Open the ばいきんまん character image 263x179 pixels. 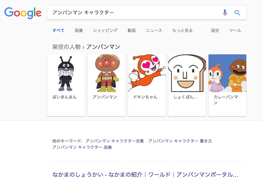pyautogui.click(x=66, y=73)
